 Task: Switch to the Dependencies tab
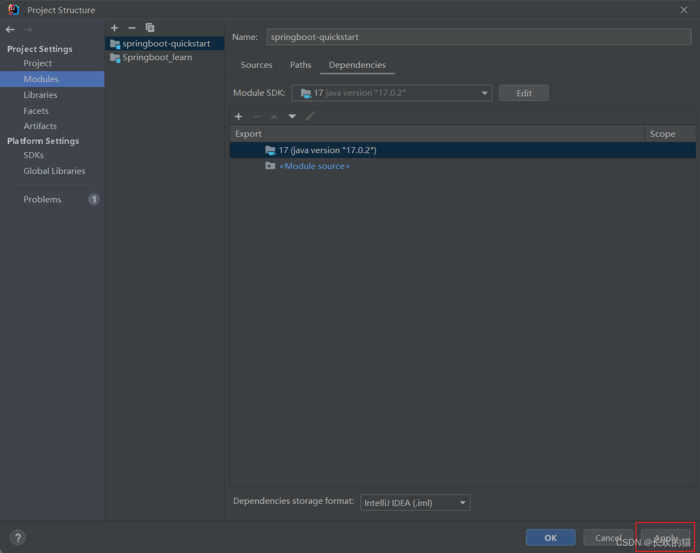pos(357,65)
